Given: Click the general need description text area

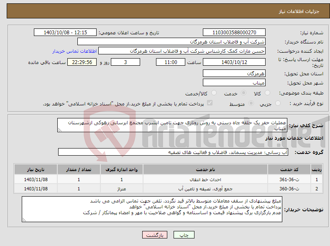Looking at the screenshot, I should tap(172, 125).
